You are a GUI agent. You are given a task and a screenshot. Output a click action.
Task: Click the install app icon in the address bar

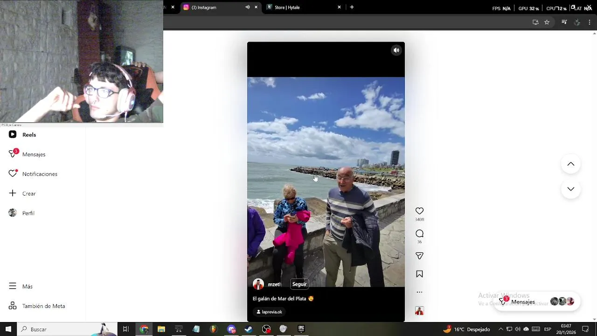click(x=535, y=22)
